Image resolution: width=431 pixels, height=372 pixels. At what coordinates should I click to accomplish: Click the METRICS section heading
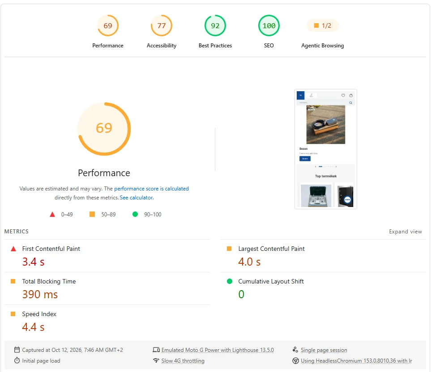tap(17, 232)
